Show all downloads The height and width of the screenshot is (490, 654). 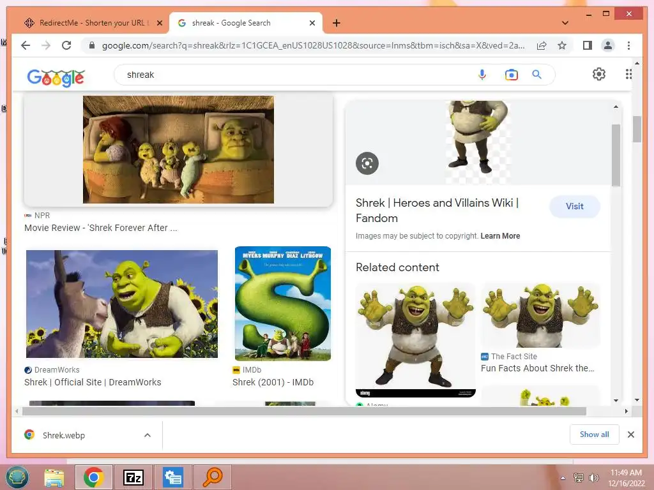594,434
